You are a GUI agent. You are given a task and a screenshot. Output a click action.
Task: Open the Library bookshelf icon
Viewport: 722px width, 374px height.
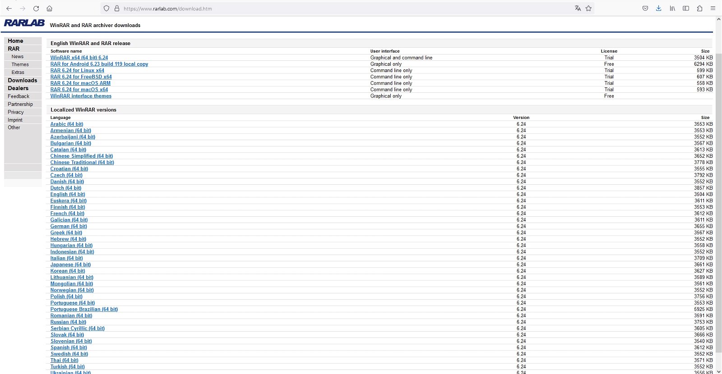click(x=672, y=9)
